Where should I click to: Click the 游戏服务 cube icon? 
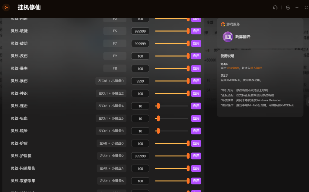pos(223,24)
